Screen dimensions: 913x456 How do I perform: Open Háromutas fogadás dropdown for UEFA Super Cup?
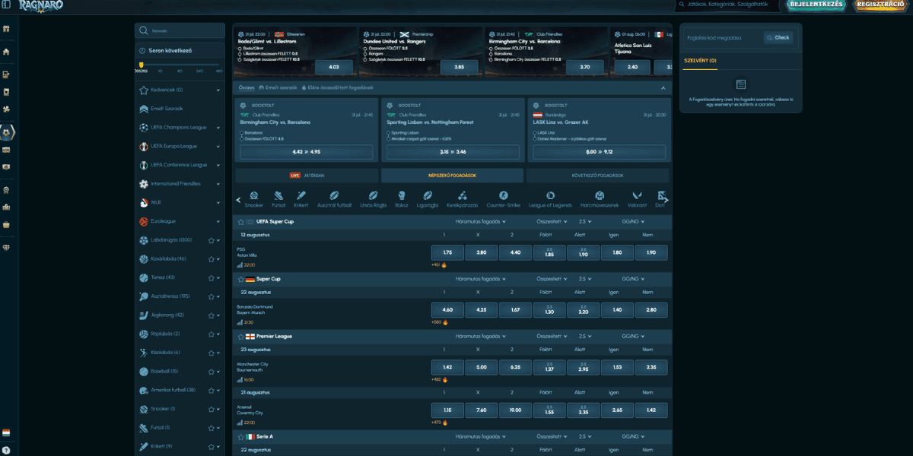[x=480, y=222]
